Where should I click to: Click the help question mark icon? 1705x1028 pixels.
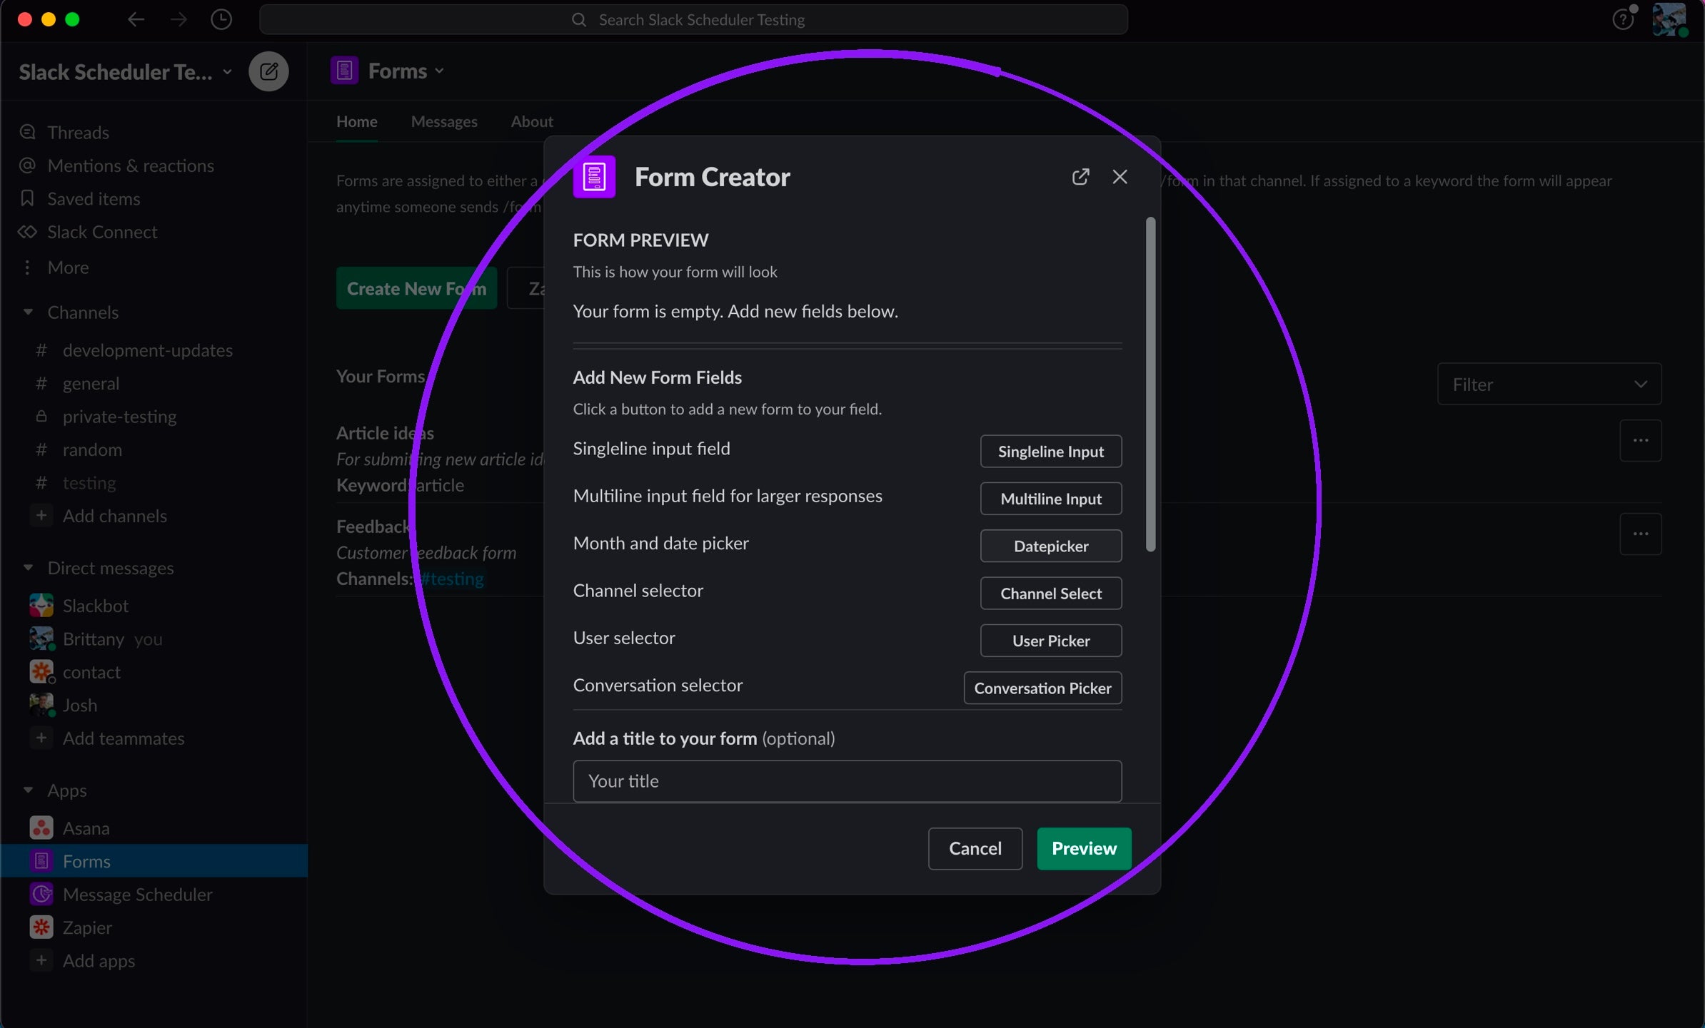click(1622, 19)
